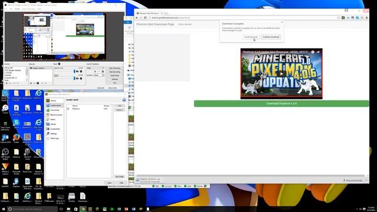Click Add button in MultiMC Loader mods
This screenshot has width=377, height=212.
(x=120, y=106)
